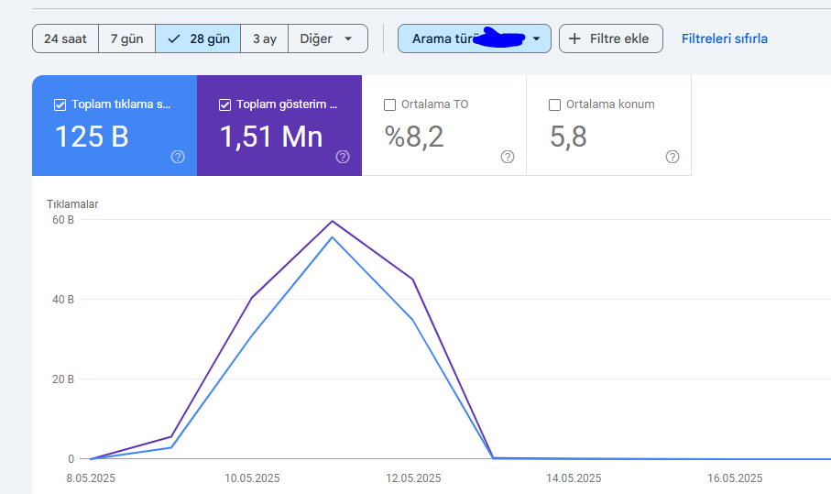Click the Filtre ekle button
831x494 pixels.
610,38
